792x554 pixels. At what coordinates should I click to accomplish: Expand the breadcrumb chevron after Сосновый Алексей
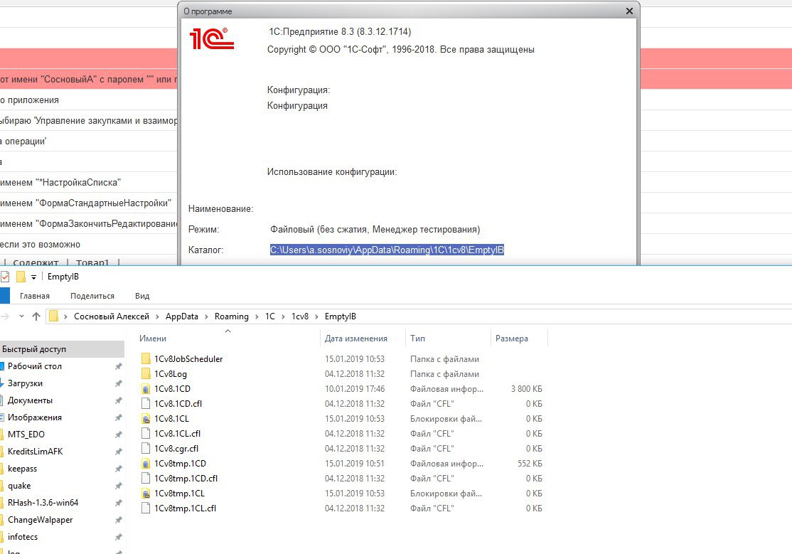tap(158, 316)
